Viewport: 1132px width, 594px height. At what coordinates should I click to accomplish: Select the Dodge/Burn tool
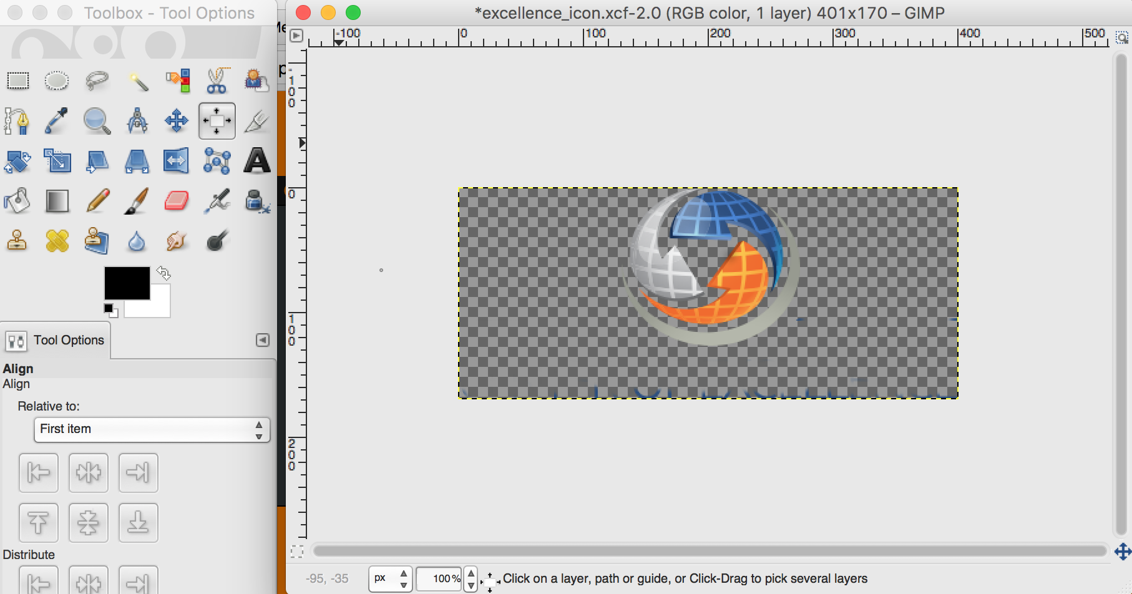[217, 241]
